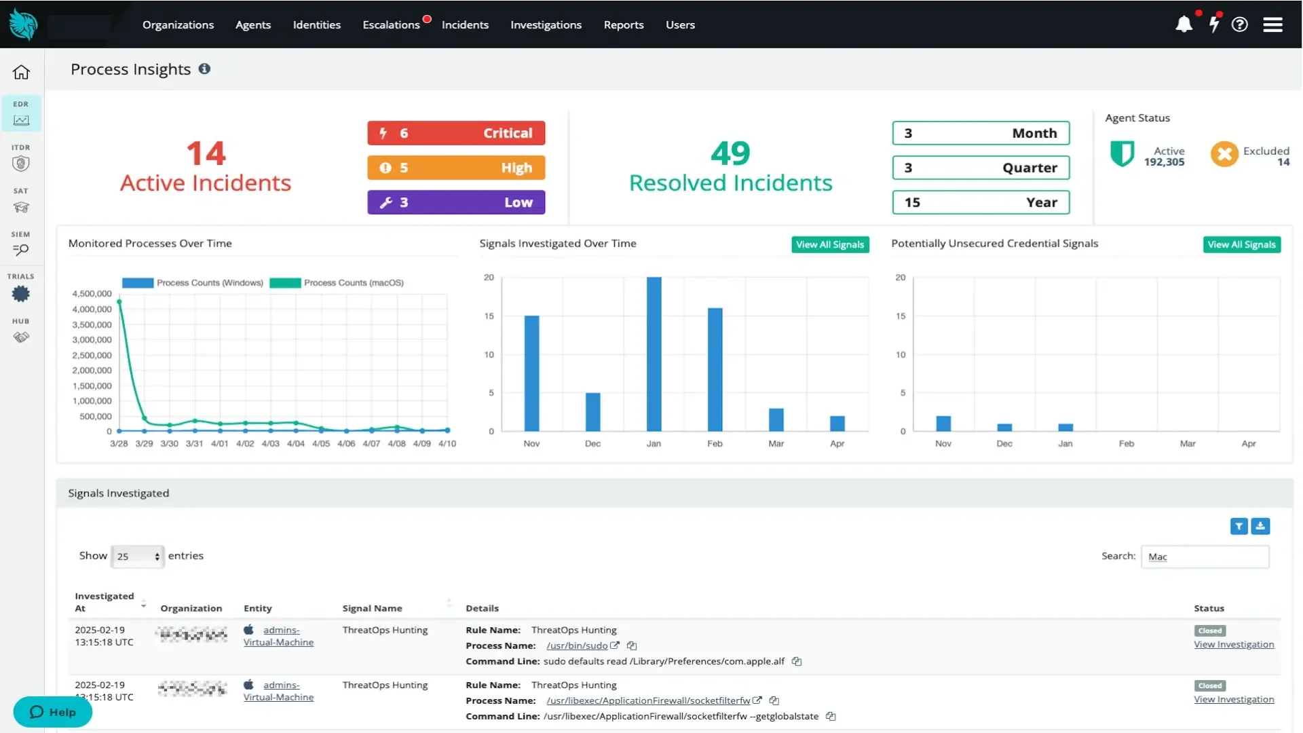Toggle the Process Counts (Windows) legend item
Screen dimensions: 1303x733
[193, 283]
